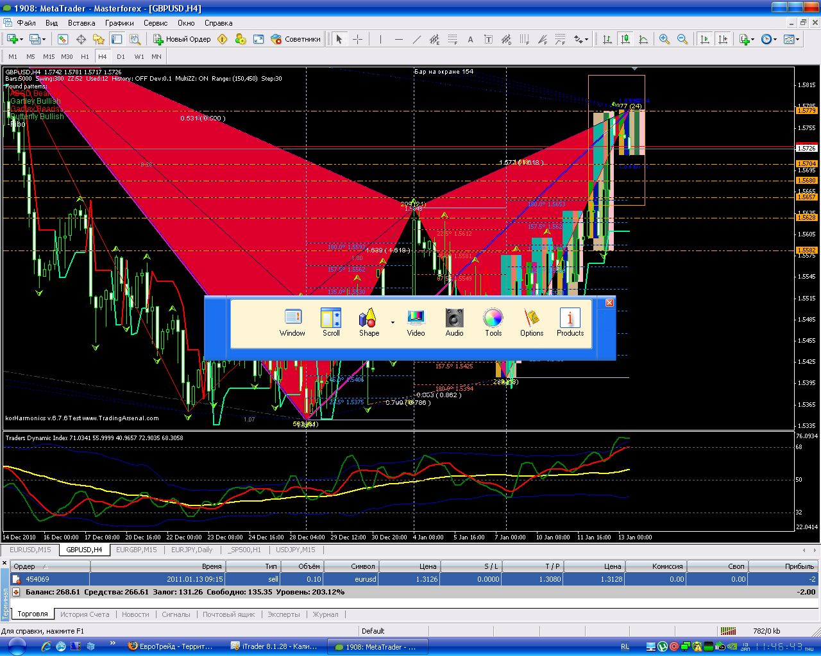Switch to EURUSD,M15 chart tab
The width and height of the screenshot is (821, 656).
[30, 550]
